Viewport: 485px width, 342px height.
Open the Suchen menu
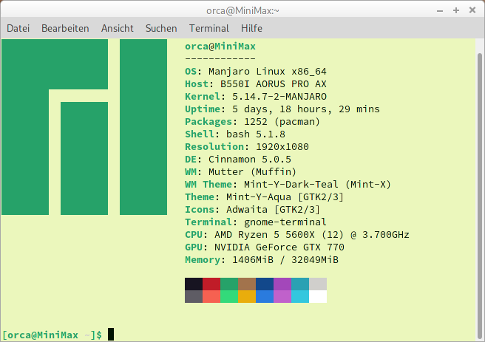click(x=161, y=28)
